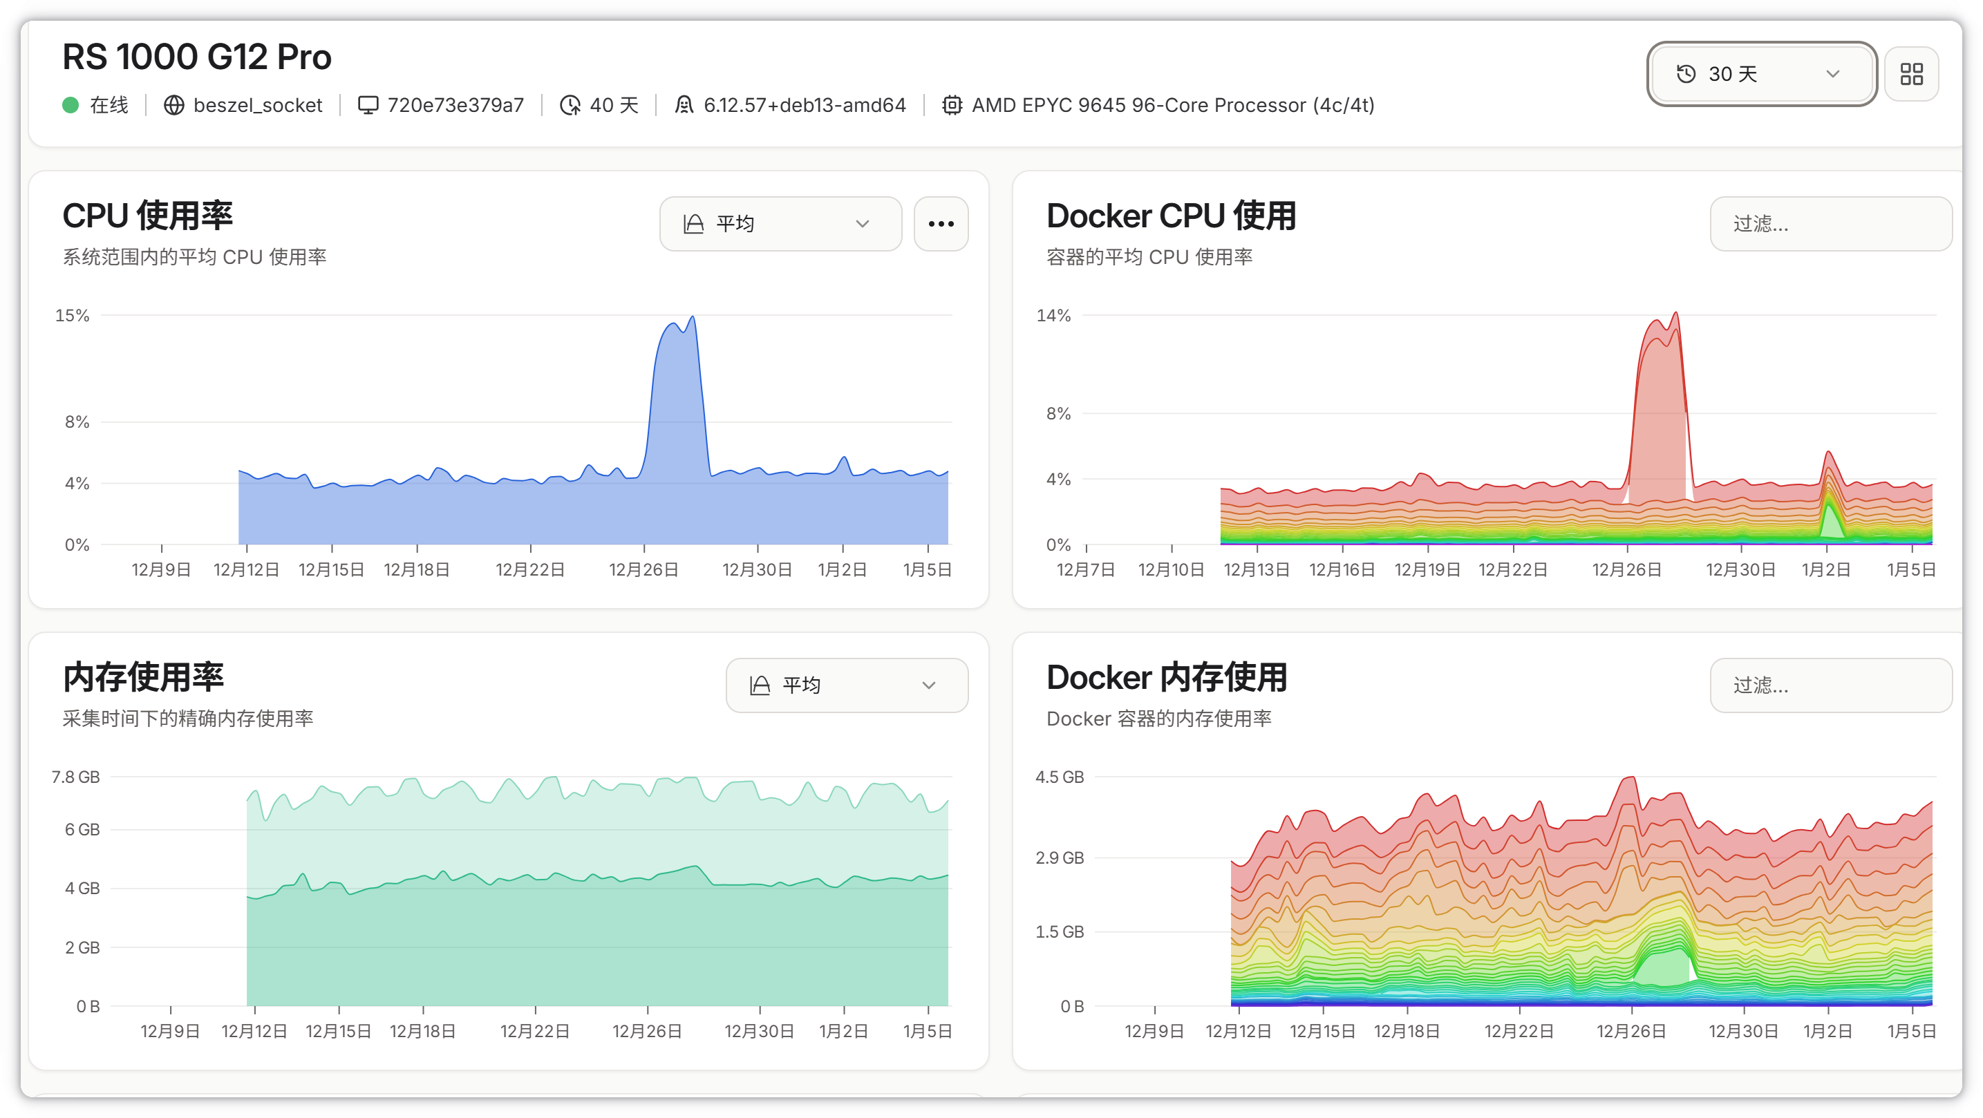1983x1118 pixels.
Task: Click the grid layout toggle icon
Action: tap(1911, 74)
